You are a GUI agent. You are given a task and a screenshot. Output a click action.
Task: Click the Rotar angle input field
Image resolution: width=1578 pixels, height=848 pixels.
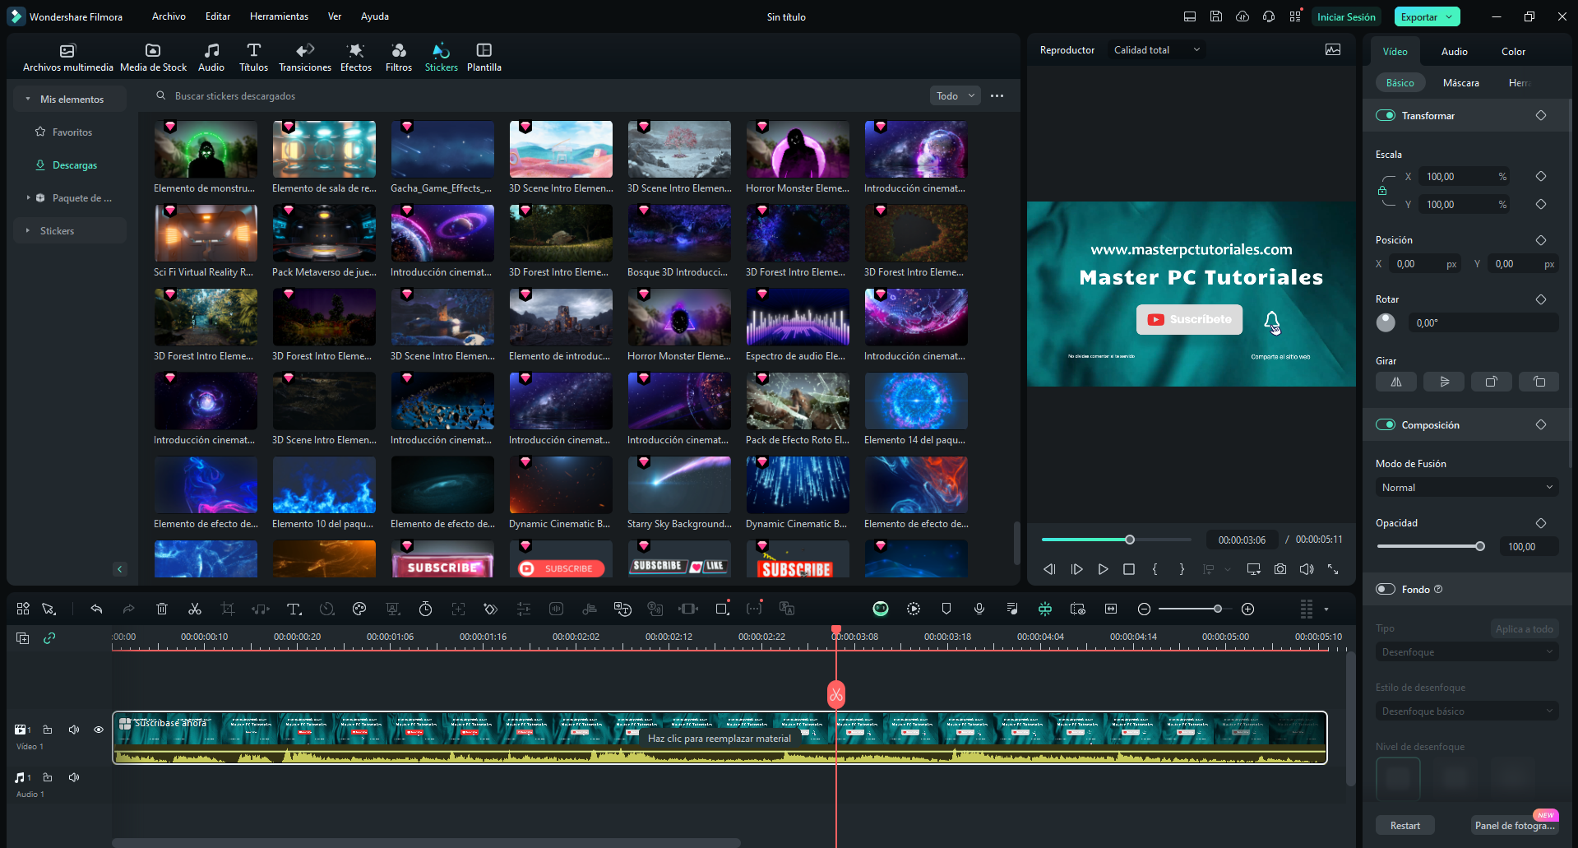(x=1483, y=322)
